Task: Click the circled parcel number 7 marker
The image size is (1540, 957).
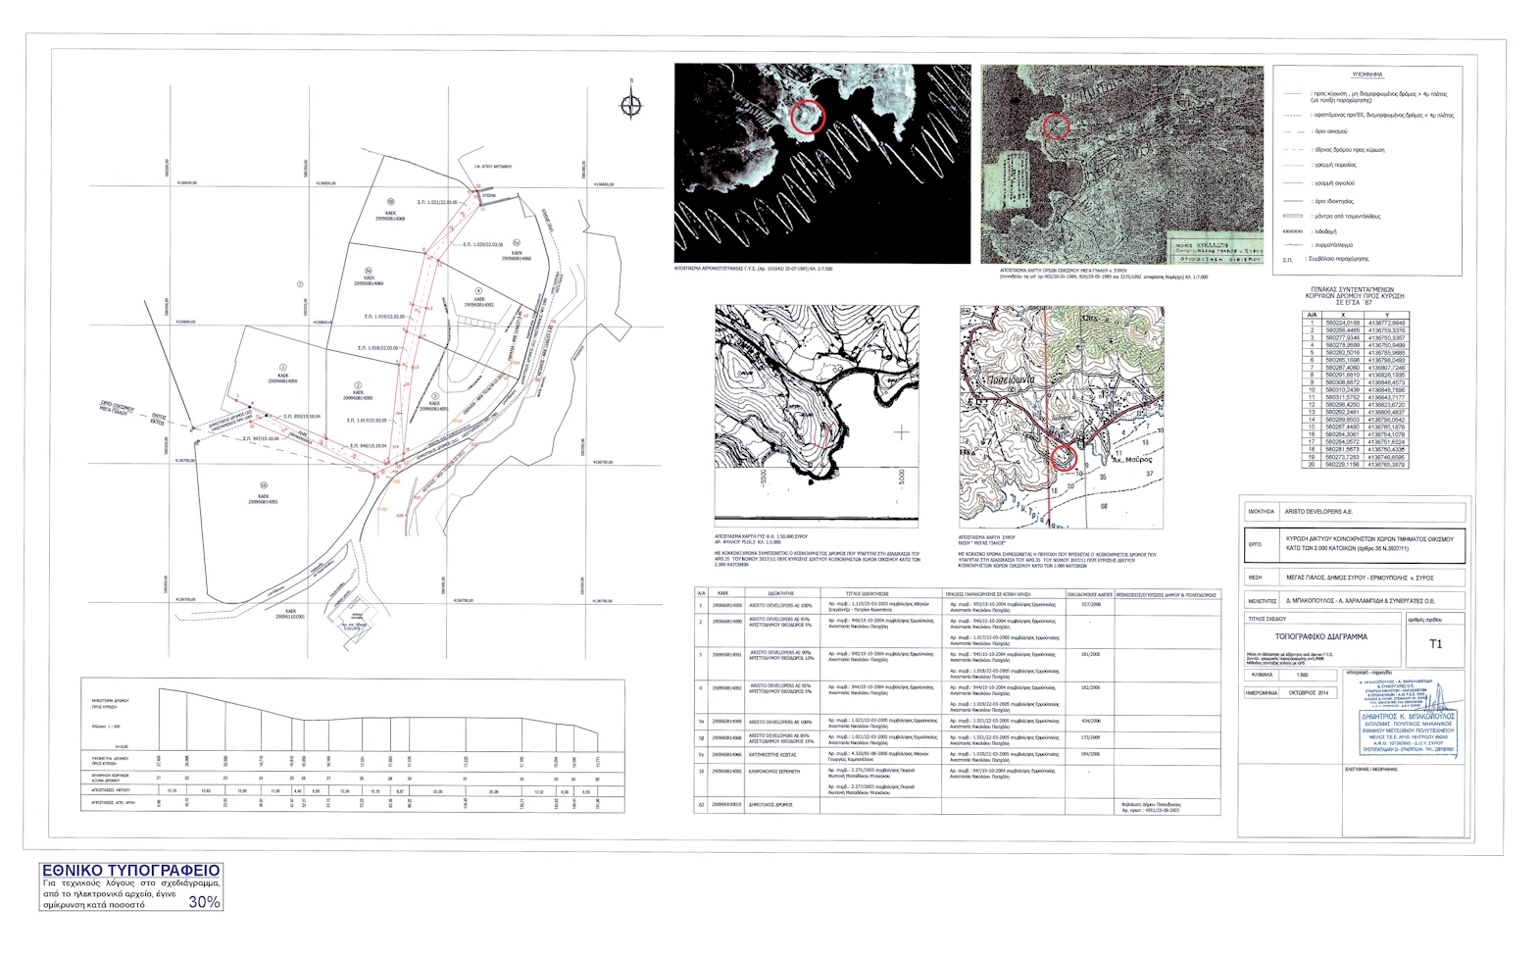Action: pyautogui.click(x=300, y=282)
